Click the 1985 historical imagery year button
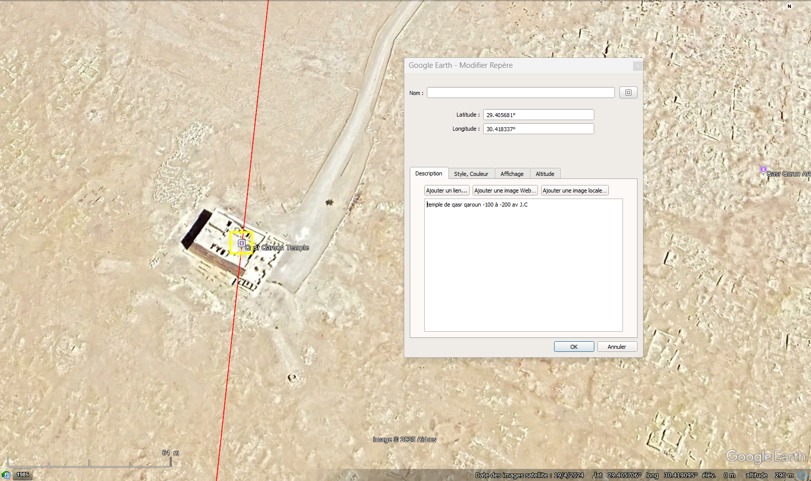Image resolution: width=811 pixels, height=481 pixels. click(x=23, y=475)
